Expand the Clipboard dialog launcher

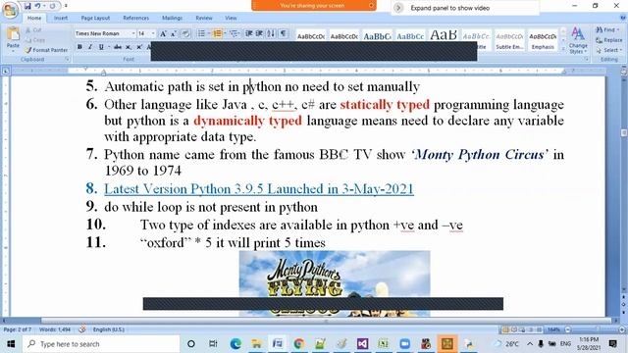[x=67, y=59]
